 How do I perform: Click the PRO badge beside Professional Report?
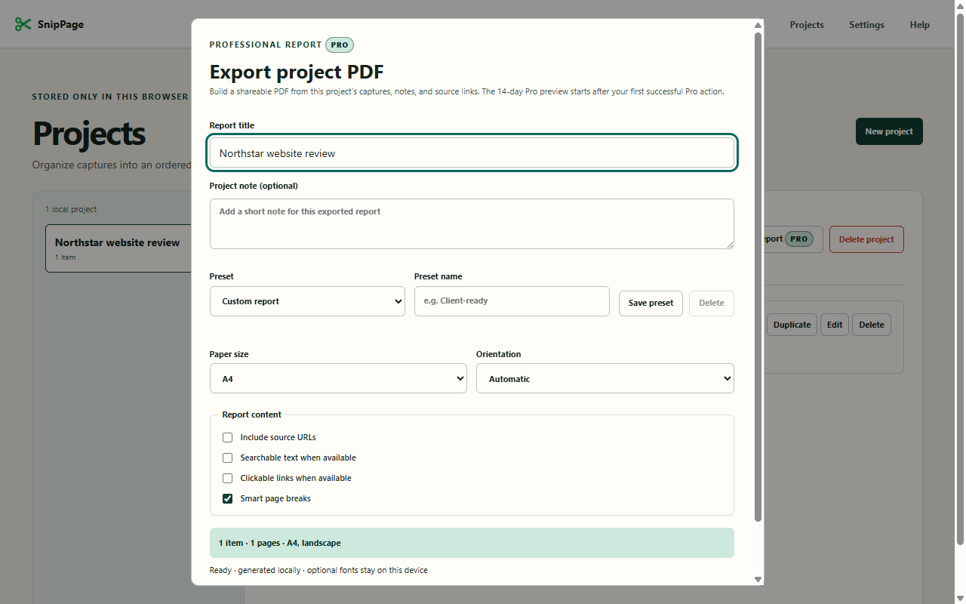coord(340,45)
